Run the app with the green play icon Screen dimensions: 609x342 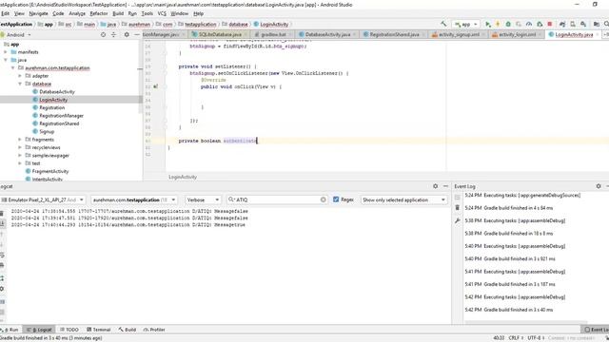point(488,24)
